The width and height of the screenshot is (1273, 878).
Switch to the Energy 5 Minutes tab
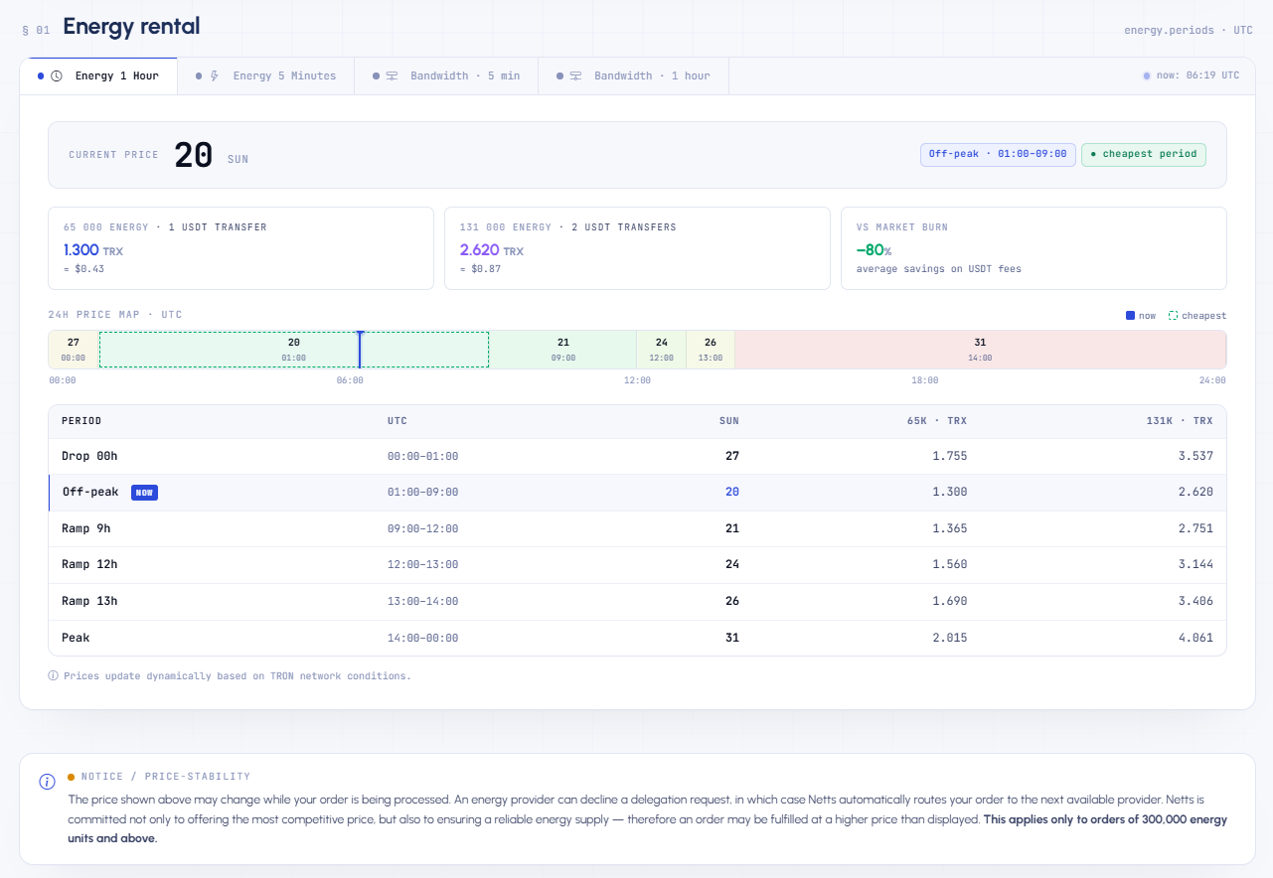tap(266, 75)
